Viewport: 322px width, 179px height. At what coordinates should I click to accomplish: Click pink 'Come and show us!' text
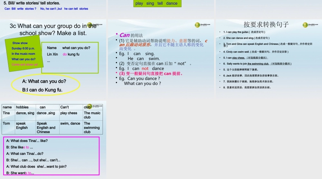(x=25, y=64)
